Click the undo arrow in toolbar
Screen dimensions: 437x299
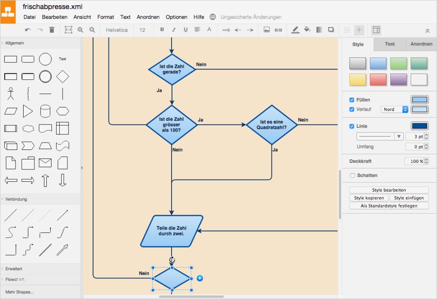click(28, 30)
